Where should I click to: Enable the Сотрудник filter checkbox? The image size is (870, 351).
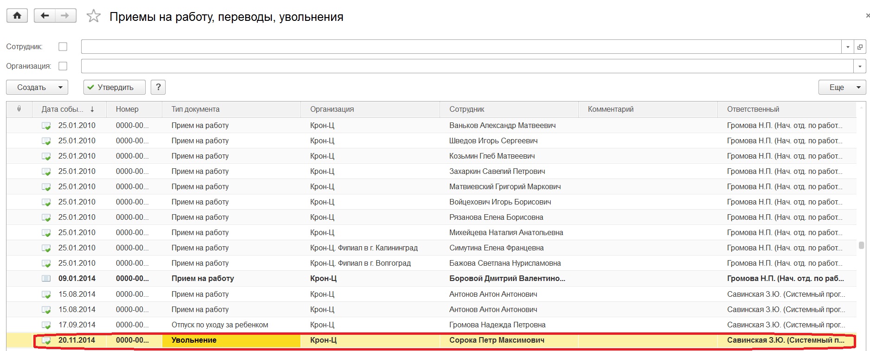(x=63, y=47)
